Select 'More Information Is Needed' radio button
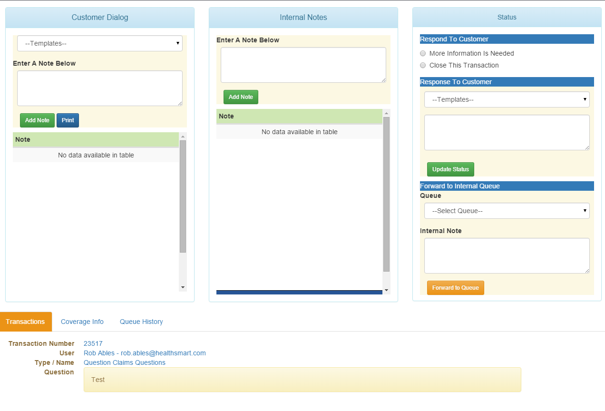The width and height of the screenshot is (605, 411). [x=423, y=54]
